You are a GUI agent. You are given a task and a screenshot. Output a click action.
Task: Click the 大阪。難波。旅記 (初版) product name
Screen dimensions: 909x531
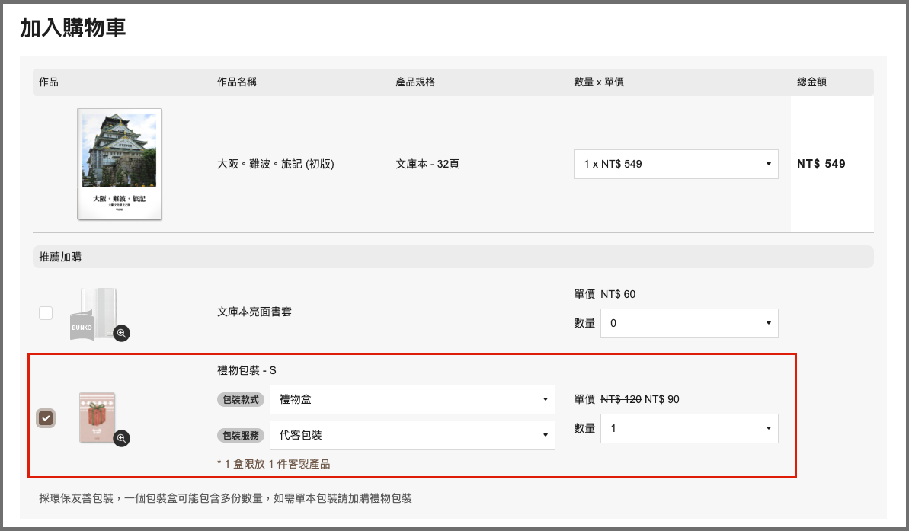276,164
